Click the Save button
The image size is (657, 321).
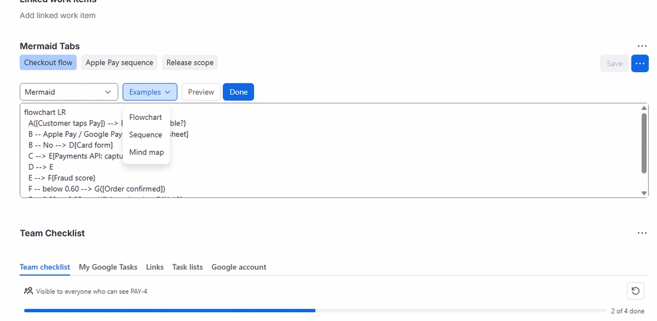click(614, 64)
